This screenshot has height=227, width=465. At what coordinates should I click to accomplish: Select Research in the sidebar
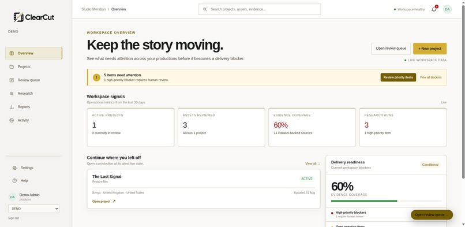33,94
